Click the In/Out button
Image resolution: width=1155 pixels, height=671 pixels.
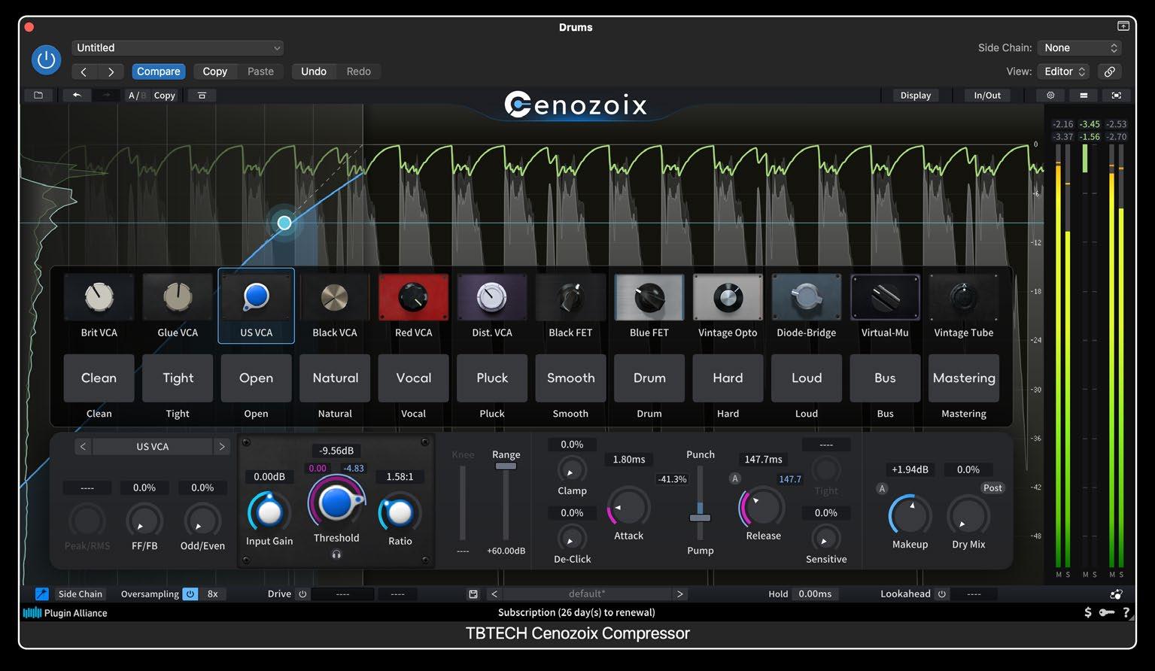(x=987, y=96)
